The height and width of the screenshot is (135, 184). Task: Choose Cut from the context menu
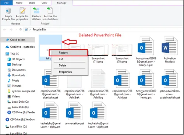70,59
